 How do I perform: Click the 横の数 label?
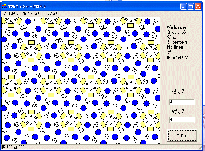coord(179,91)
